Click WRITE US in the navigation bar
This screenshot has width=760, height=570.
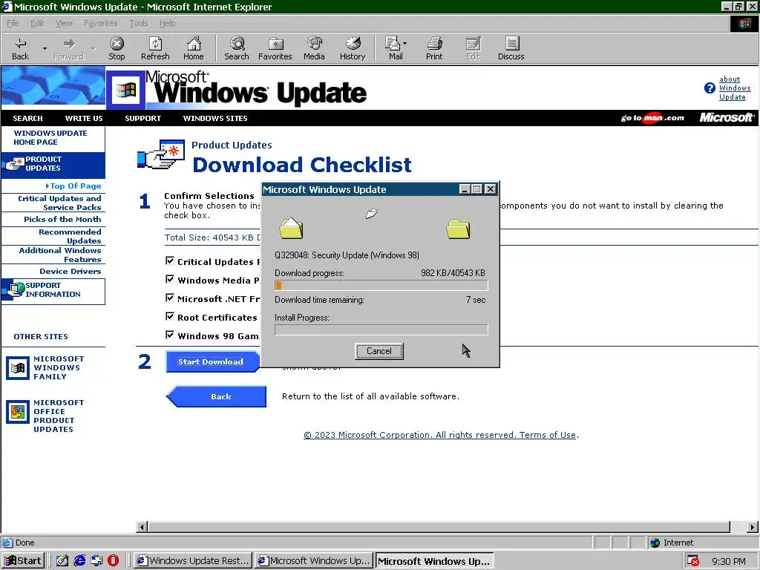pyautogui.click(x=84, y=118)
